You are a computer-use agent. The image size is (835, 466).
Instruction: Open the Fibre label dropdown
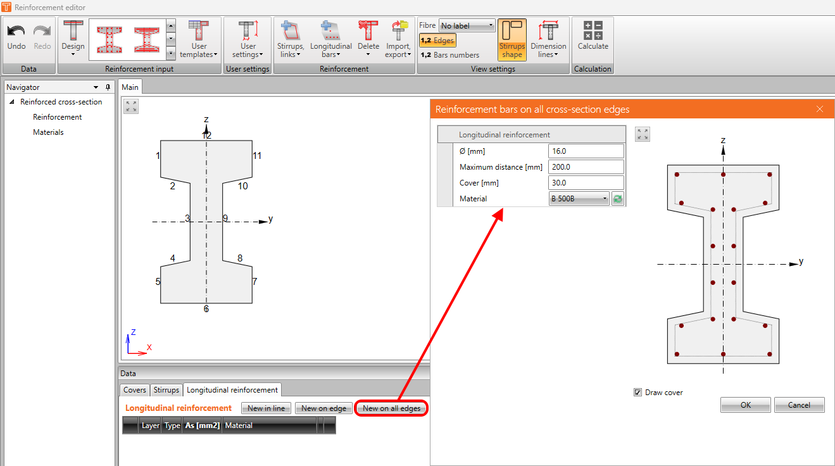point(467,26)
